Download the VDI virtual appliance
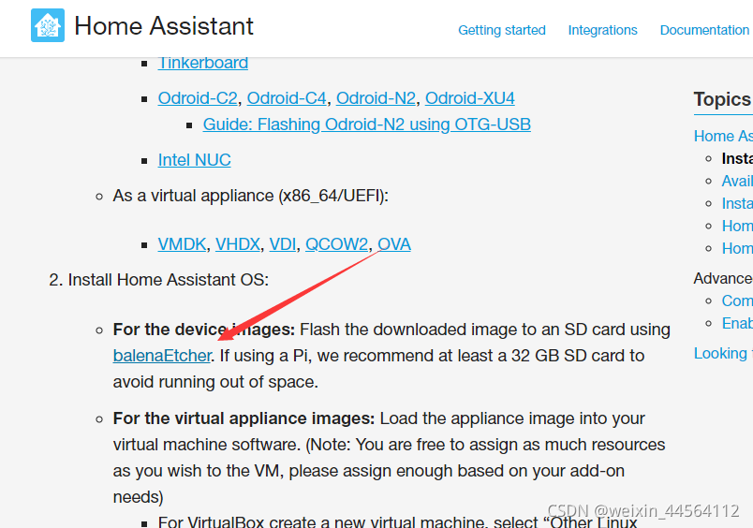753x528 pixels. [283, 244]
